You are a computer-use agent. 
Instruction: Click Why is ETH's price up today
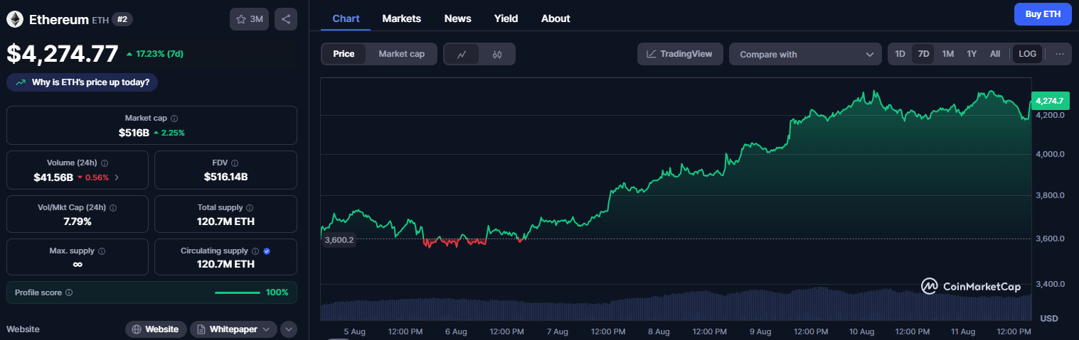(83, 82)
